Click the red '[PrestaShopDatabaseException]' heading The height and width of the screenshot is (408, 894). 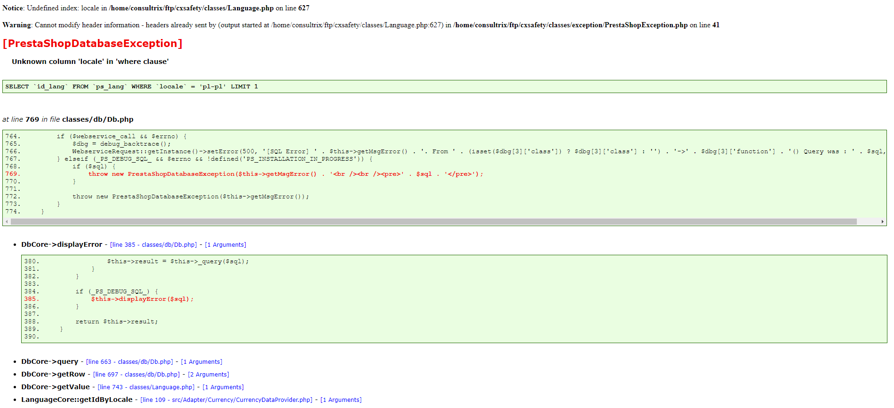(x=92, y=43)
